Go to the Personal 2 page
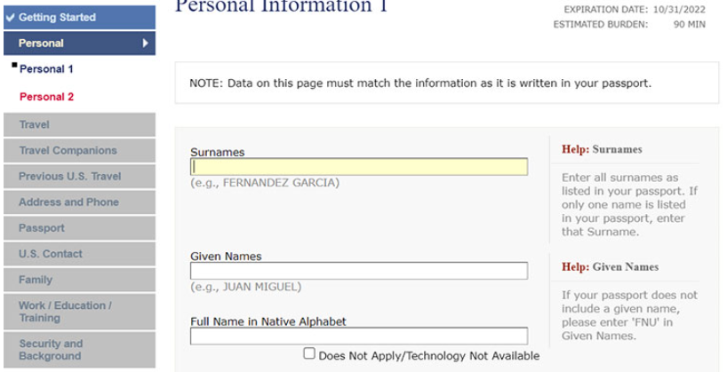This screenshot has width=727, height=372. click(46, 96)
